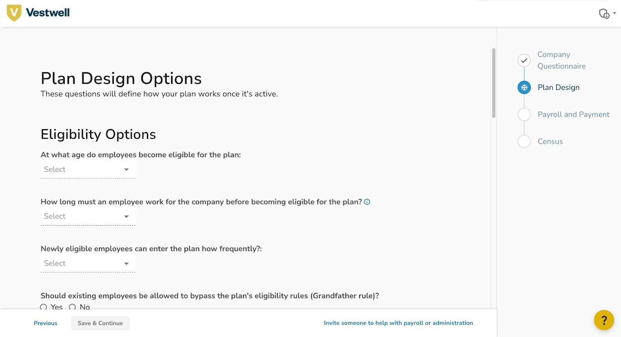The image size is (621, 337).
Task: Click the Save & Continue button
Action: (100, 323)
